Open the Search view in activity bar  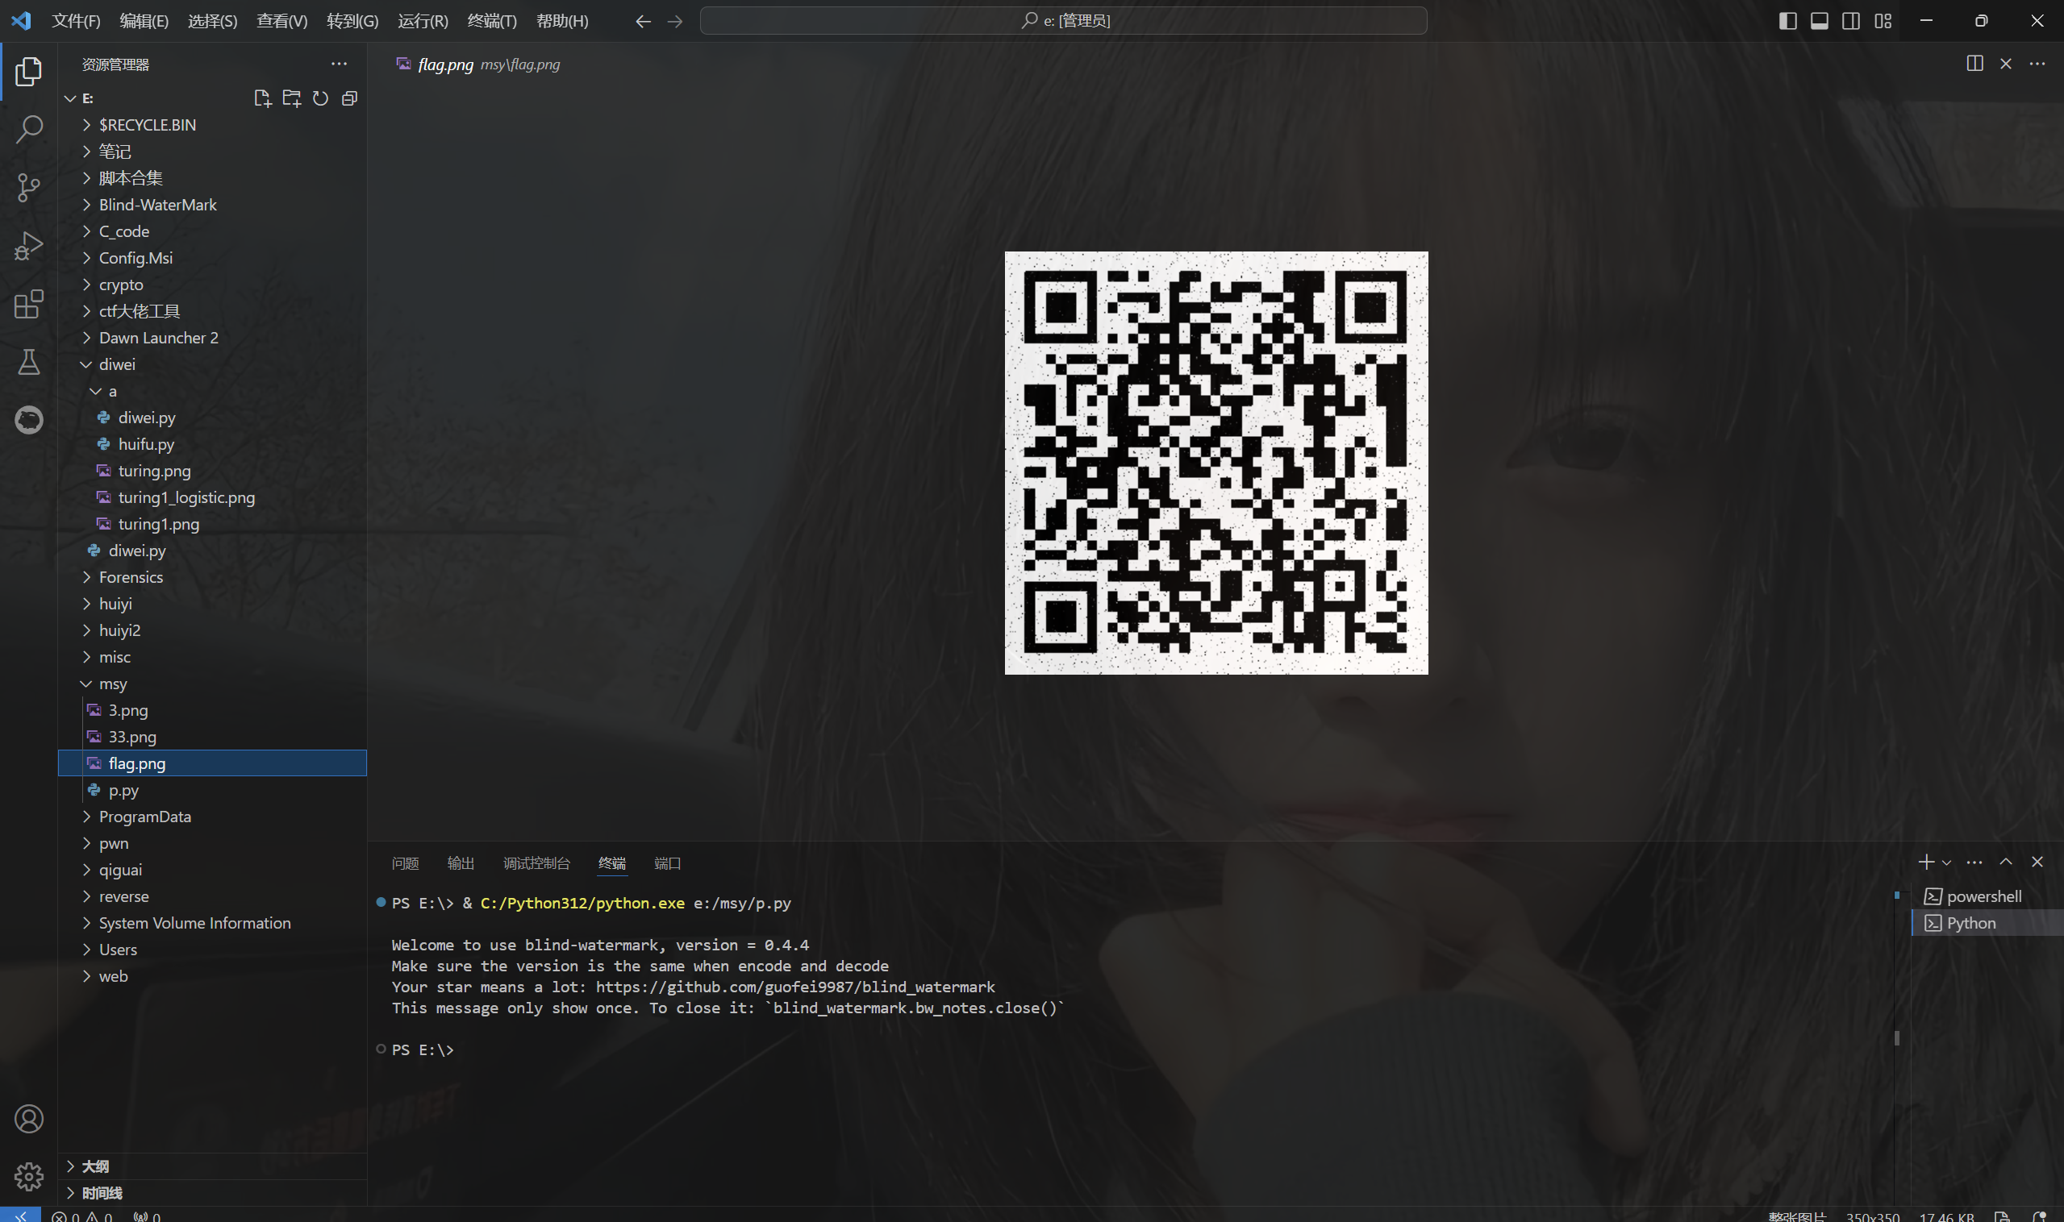pos(29,129)
